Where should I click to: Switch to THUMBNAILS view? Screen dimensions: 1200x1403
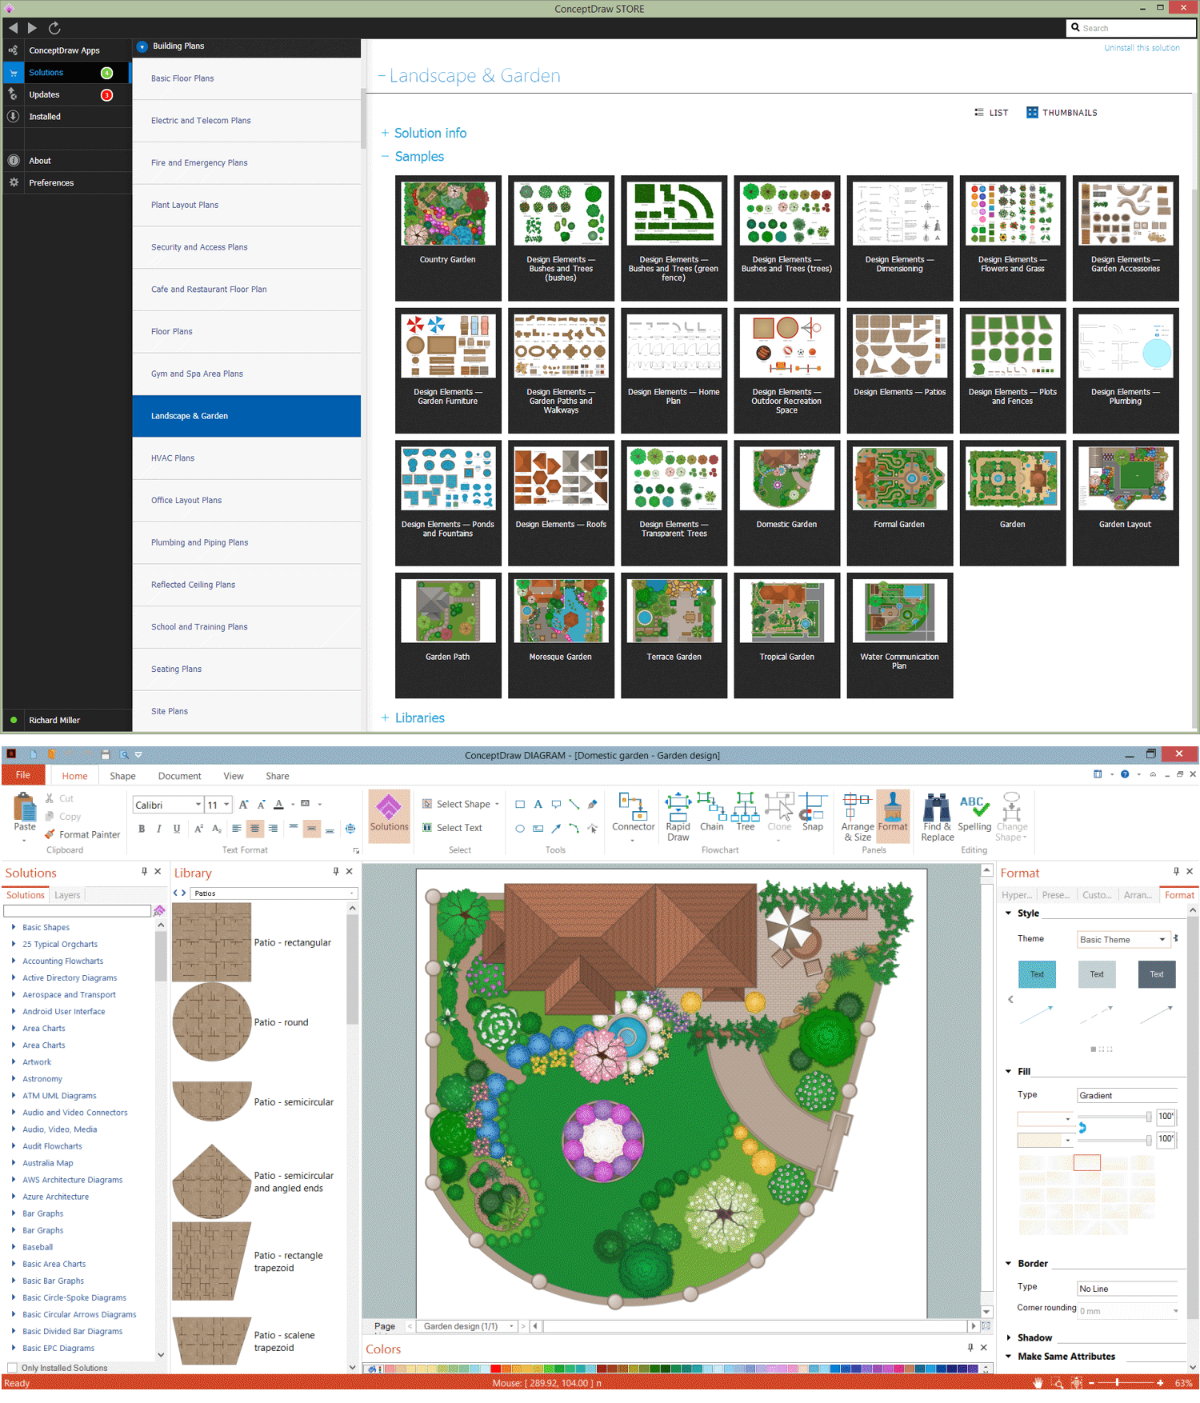click(1062, 113)
